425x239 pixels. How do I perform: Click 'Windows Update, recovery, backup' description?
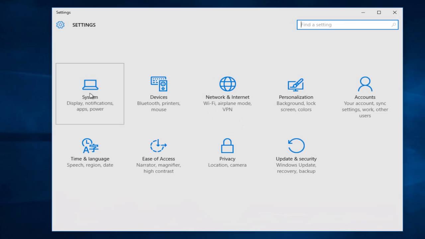296,168
